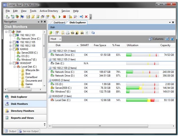Click the properties window icon in the main toolbar
179x136 pixels.
pyautogui.click(x=48, y=17)
